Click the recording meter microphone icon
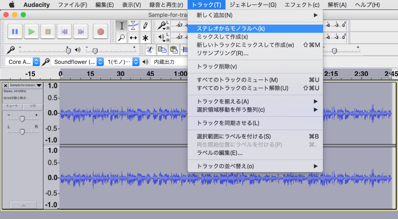398x219 pixels. (x=161, y=25)
